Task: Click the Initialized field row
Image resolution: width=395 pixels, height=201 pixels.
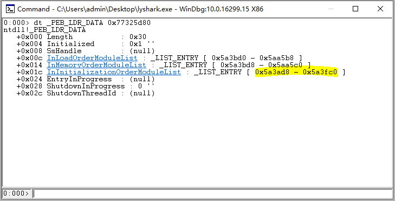Action: [x=86, y=44]
